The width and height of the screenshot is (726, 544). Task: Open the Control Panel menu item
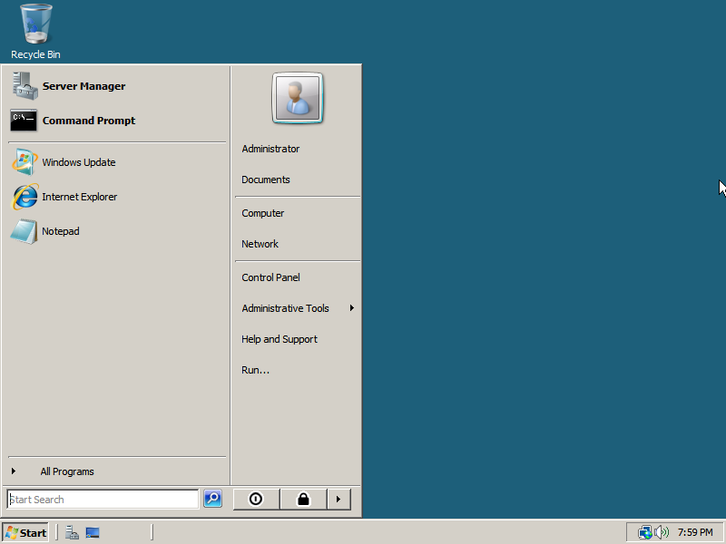(x=270, y=277)
